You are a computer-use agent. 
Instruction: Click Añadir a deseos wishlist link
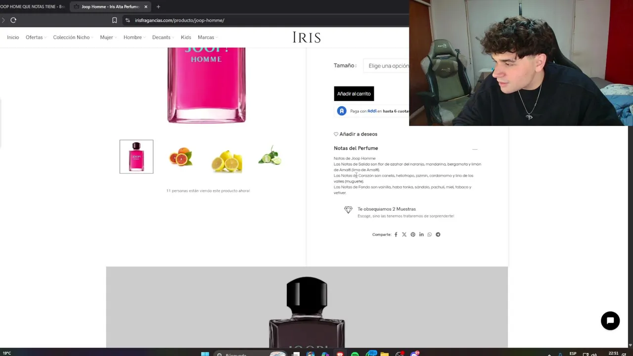(356, 134)
